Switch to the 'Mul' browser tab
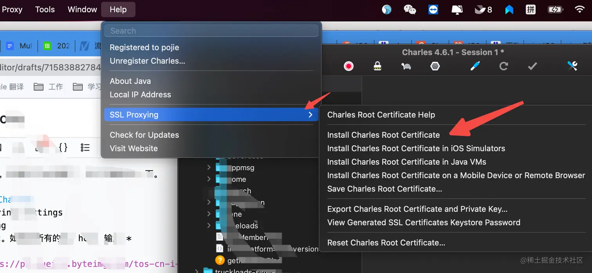The image size is (592, 273). click(20, 46)
